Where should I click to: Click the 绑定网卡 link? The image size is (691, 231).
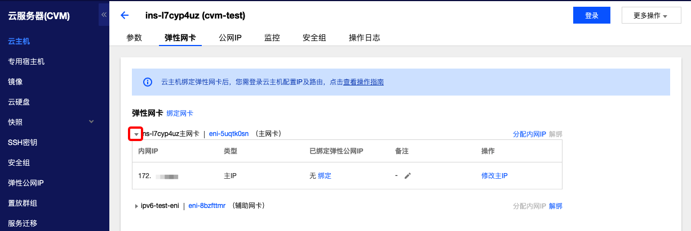coord(180,114)
